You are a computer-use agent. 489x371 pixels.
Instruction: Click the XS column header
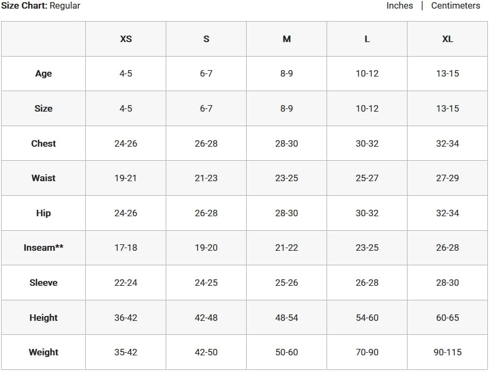[x=126, y=39]
